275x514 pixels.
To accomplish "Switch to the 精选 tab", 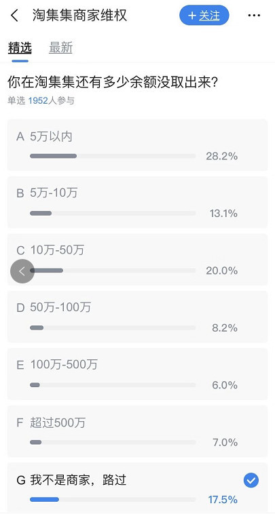I will point(20,48).
